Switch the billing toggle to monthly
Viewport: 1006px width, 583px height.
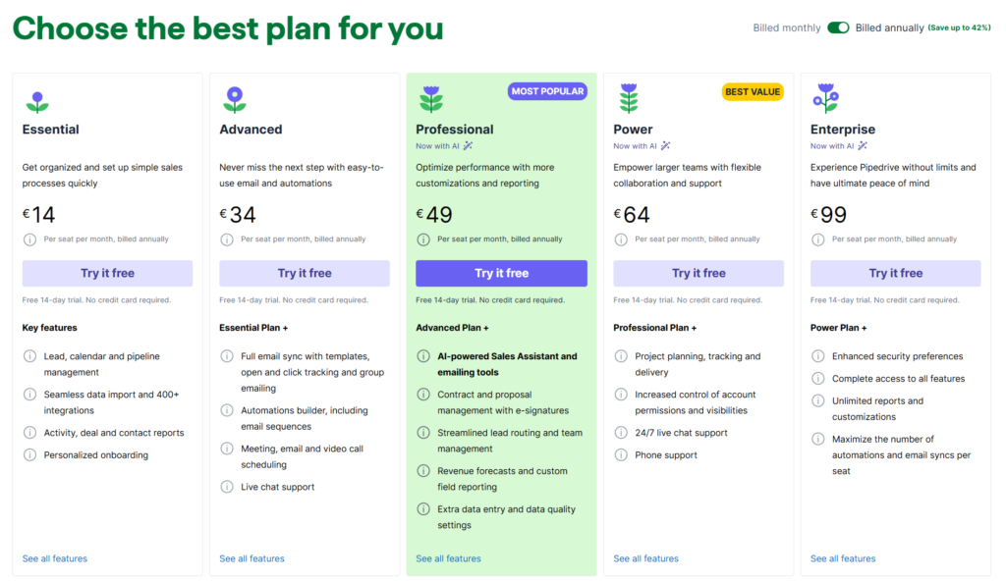[837, 27]
